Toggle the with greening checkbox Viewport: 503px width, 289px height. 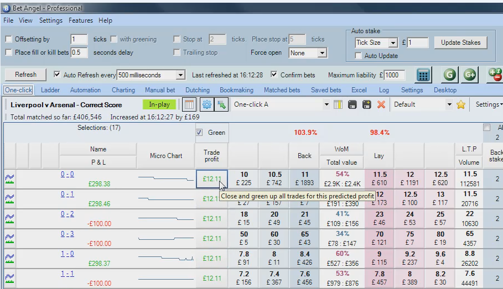(113, 39)
